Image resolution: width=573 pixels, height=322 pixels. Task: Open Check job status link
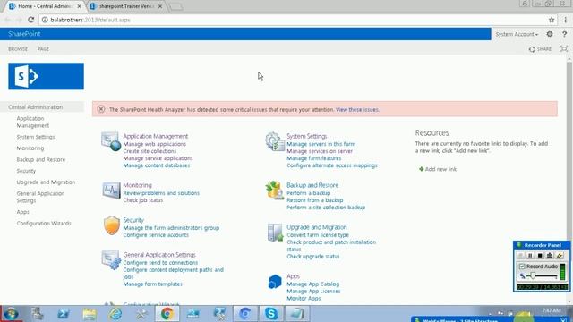[x=143, y=200]
